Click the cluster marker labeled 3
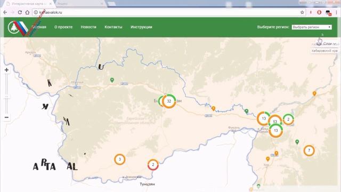 click(119, 159)
